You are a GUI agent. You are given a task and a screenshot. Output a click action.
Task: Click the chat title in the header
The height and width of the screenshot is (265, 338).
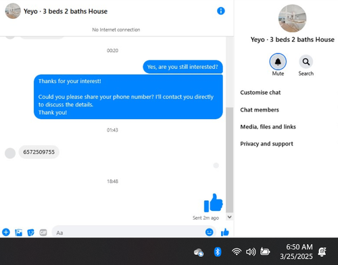[66, 11]
